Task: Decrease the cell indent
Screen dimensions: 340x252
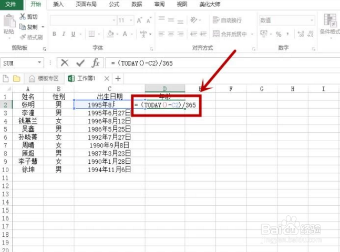Action: coord(193,34)
